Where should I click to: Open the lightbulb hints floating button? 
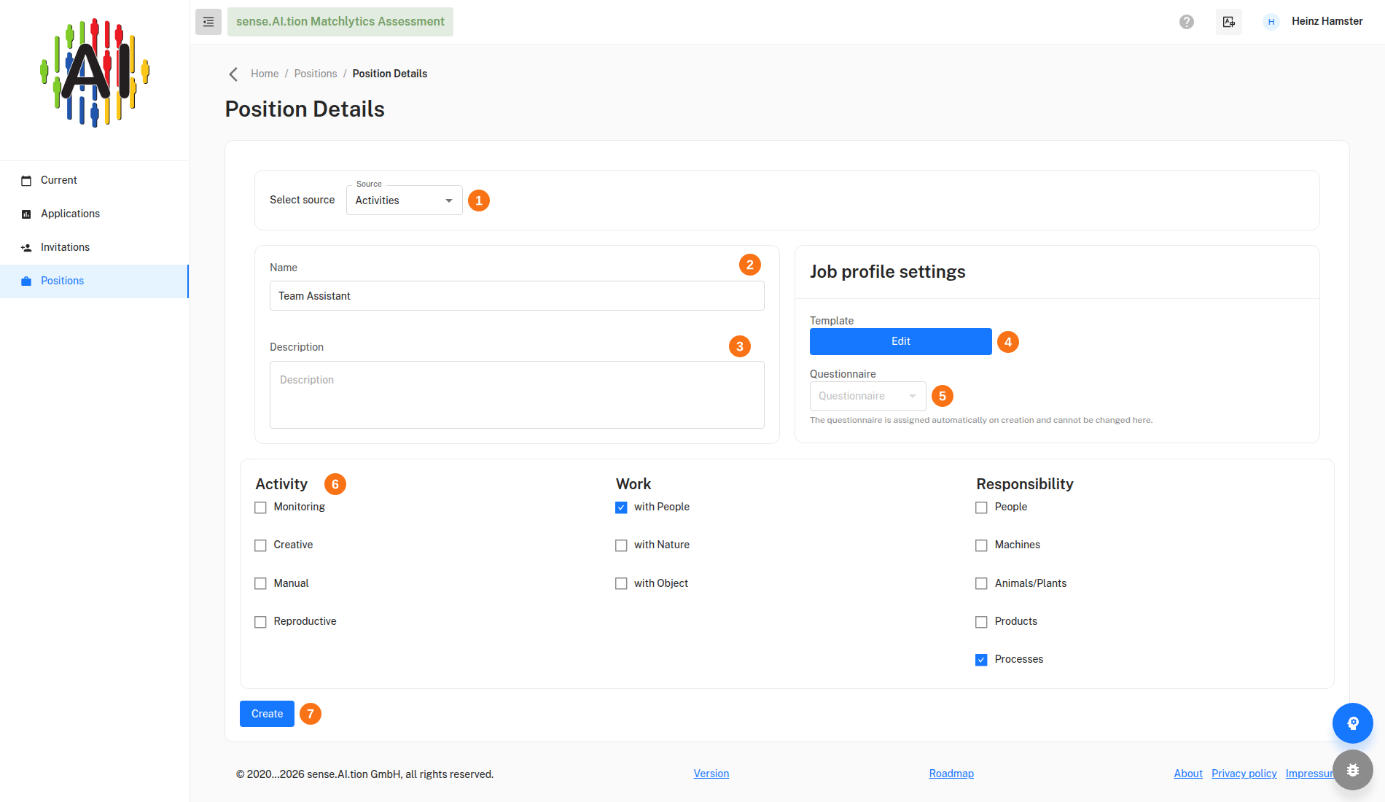point(1353,723)
